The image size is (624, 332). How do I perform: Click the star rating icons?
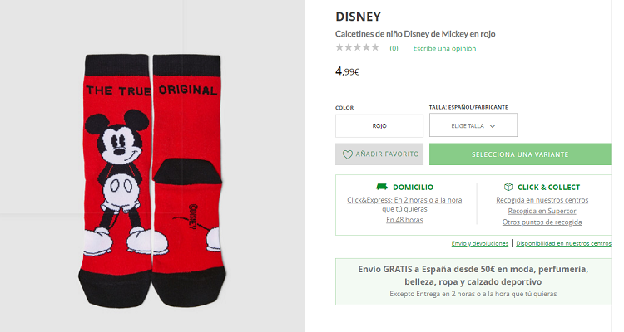(x=358, y=48)
